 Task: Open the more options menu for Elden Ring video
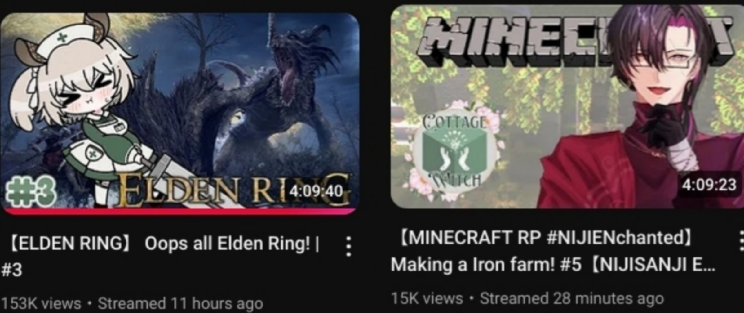tap(348, 247)
